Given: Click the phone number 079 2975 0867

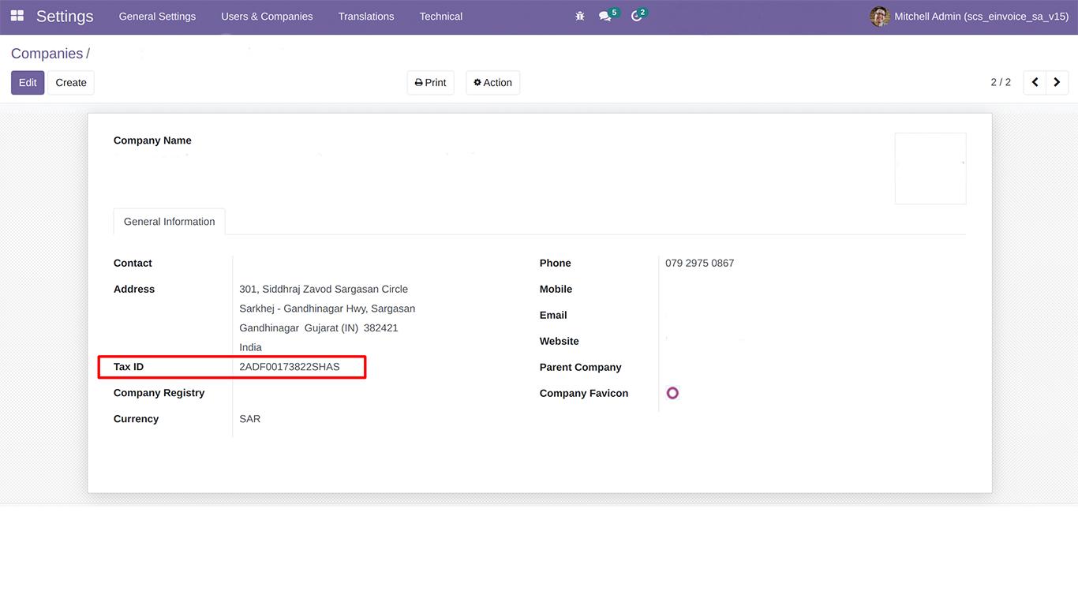Looking at the screenshot, I should click(700, 263).
